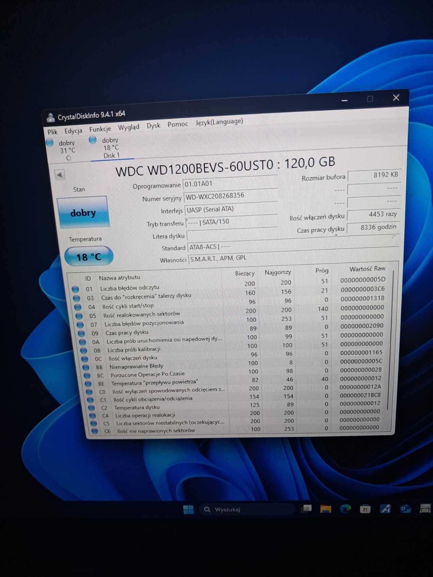Image resolution: width=433 pixels, height=577 pixels.
Task: Open the Funkcje menu
Action: click(x=100, y=129)
